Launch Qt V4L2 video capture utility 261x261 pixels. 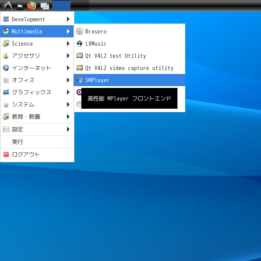point(129,68)
